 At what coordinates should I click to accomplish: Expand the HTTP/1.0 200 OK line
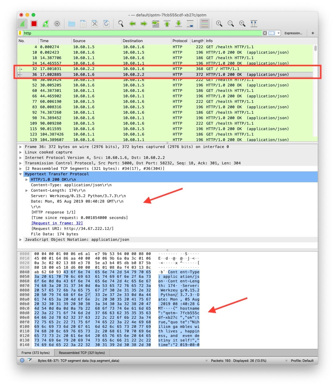coord(27,180)
